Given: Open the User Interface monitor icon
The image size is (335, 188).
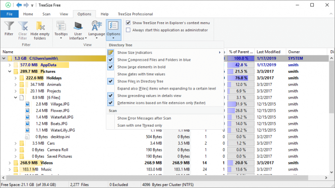Looking at the screenshot, I should click(x=78, y=26).
